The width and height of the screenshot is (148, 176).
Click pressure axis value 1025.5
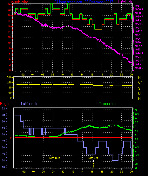(x=139, y=46)
